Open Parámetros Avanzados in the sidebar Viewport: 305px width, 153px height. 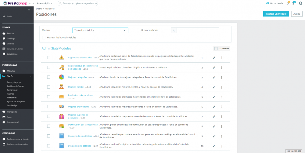(x=17, y=144)
